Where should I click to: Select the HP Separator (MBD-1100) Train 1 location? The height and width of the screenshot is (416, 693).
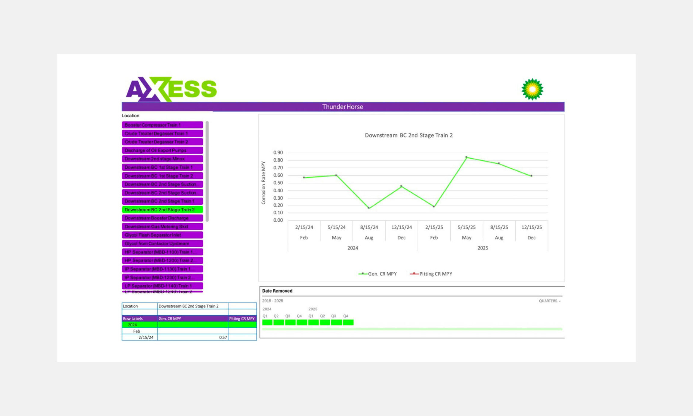pos(162,252)
